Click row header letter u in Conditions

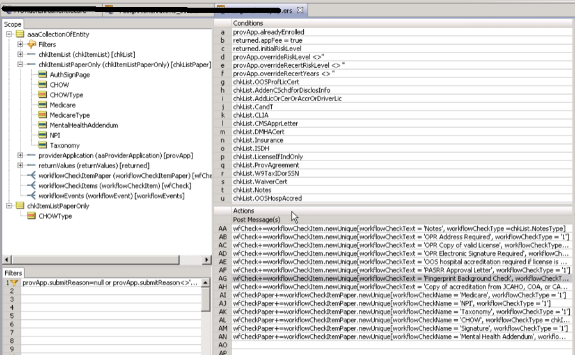pos(223,198)
